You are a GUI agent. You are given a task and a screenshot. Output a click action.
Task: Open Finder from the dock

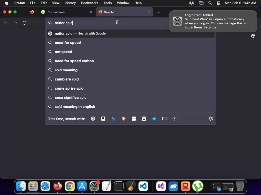(x=21, y=186)
